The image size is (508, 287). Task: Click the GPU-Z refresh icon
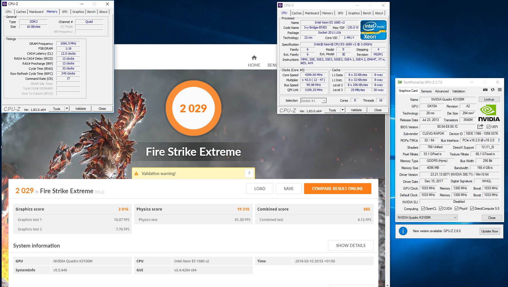[x=493, y=90]
